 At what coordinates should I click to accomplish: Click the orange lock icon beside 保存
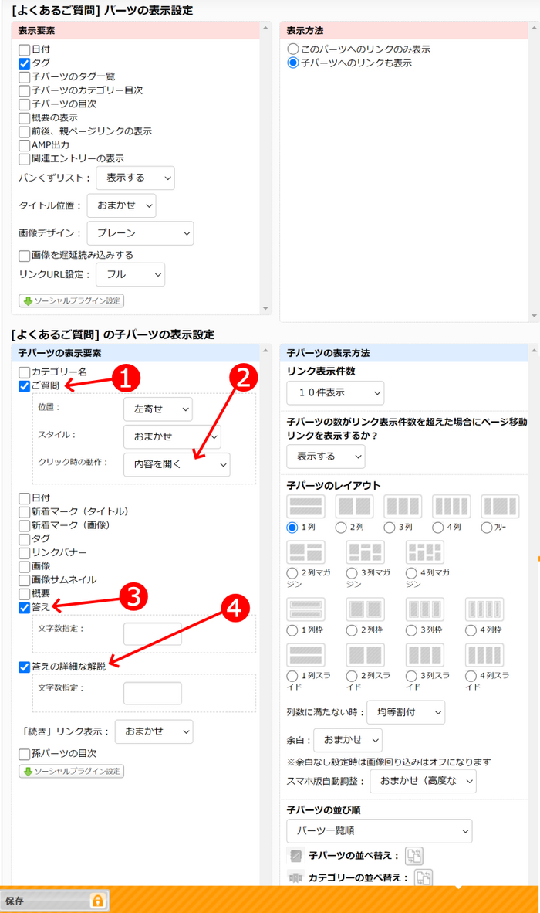click(x=97, y=901)
